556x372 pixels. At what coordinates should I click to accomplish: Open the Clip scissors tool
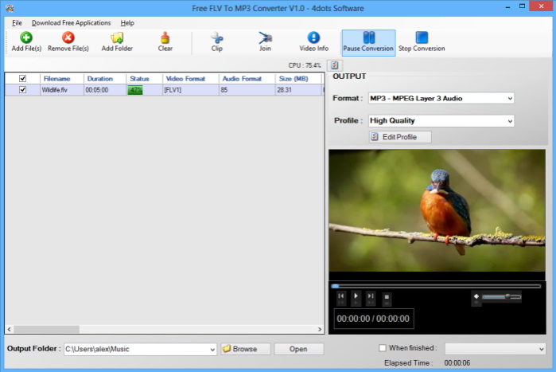[216, 37]
